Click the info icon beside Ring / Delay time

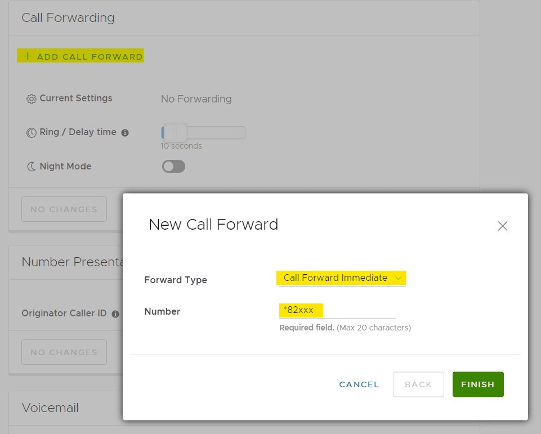[125, 133]
